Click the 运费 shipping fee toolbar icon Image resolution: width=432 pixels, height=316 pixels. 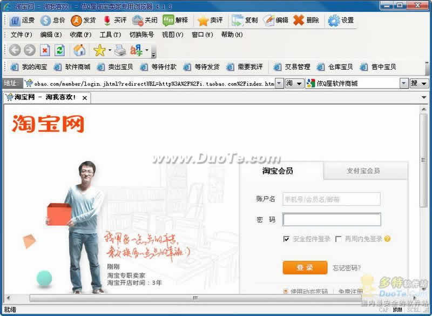(22, 21)
